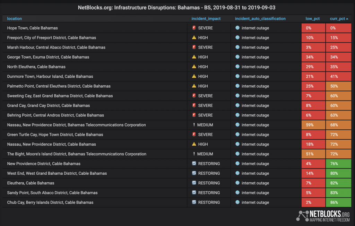
Task: Toggle curr_pct sort direction arrow
Action: coord(347,19)
